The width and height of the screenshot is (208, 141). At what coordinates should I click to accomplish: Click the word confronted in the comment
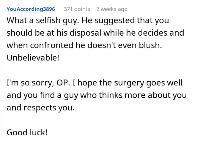point(52,45)
